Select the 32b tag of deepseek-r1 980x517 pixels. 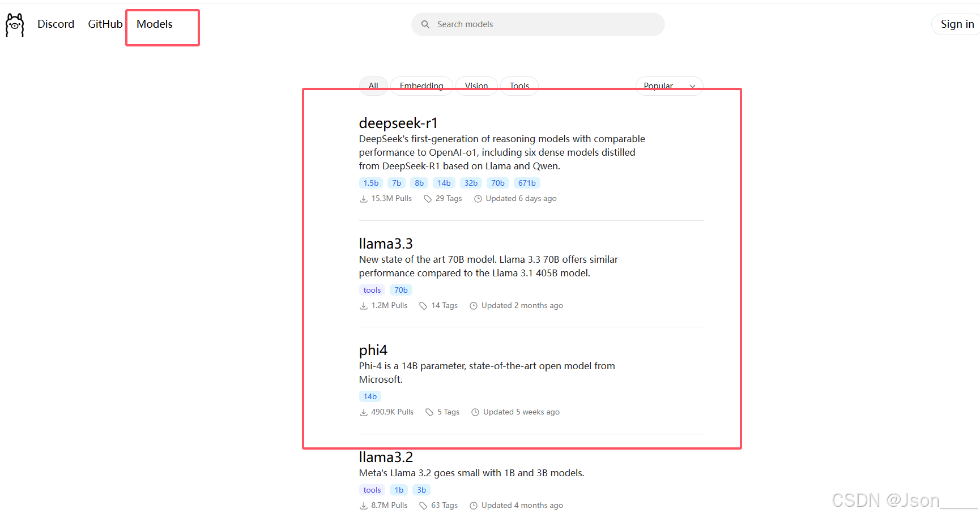coord(471,183)
